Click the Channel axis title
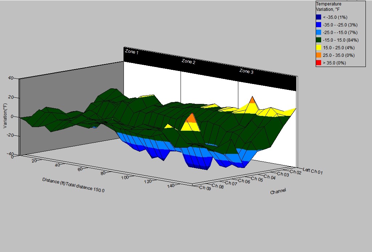The image size is (372, 252). click(x=278, y=191)
